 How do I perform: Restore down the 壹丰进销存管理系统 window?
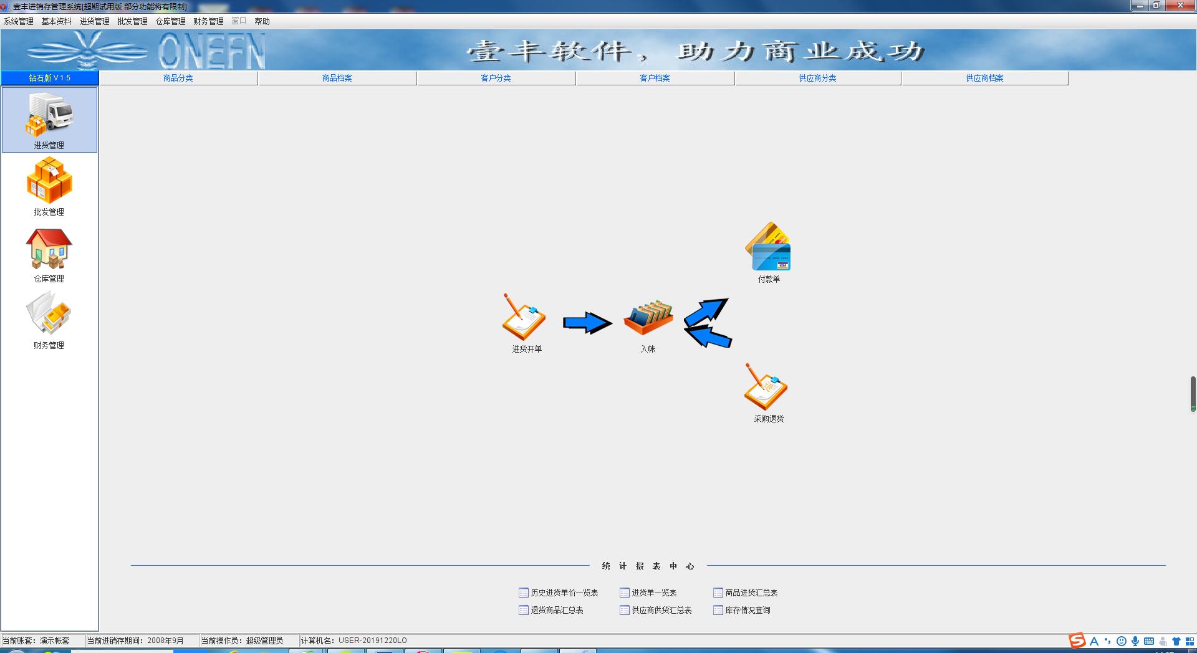click(x=1156, y=6)
